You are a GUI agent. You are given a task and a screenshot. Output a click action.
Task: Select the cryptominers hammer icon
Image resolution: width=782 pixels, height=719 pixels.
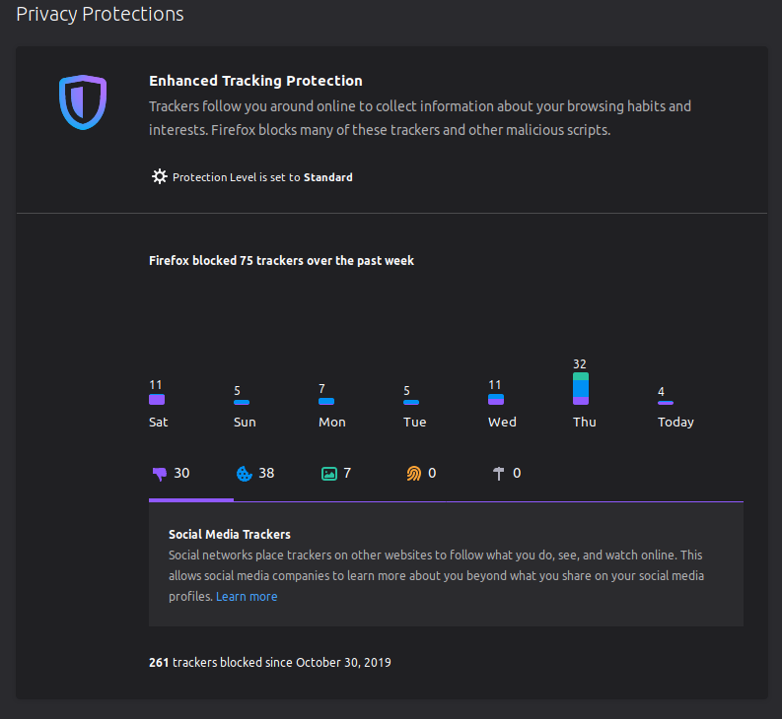click(x=499, y=474)
